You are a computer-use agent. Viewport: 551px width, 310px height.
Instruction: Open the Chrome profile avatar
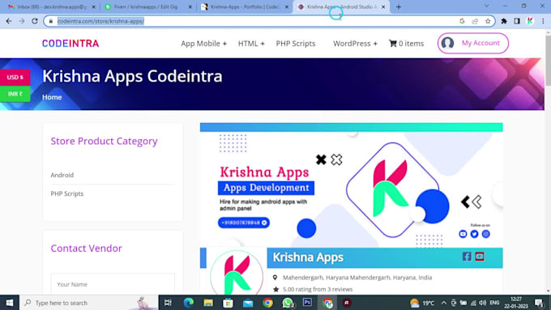pyautogui.click(x=530, y=21)
